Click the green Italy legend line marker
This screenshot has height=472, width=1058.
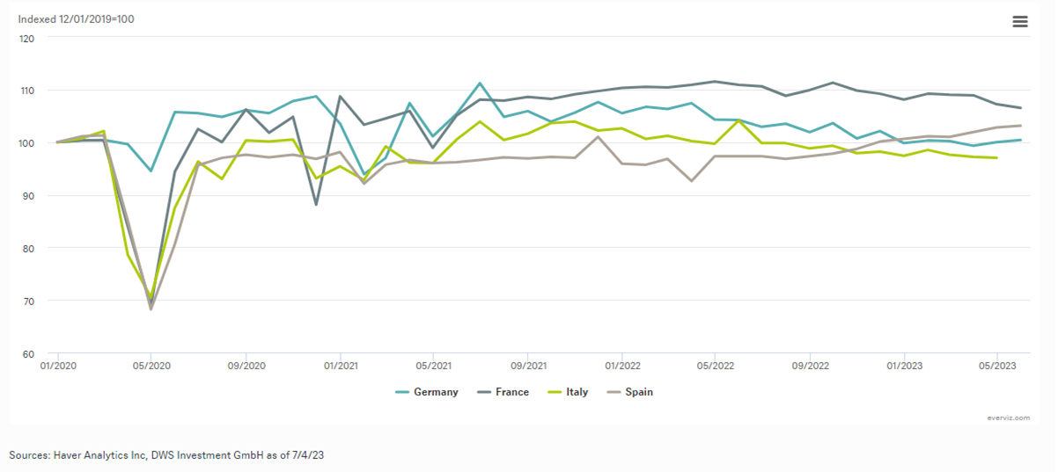click(554, 392)
